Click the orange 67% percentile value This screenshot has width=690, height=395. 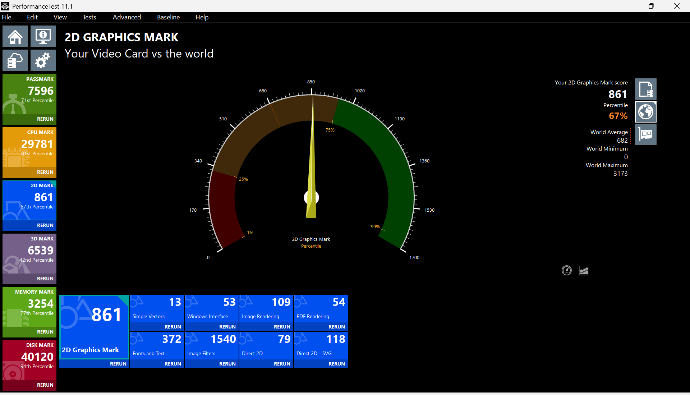618,116
